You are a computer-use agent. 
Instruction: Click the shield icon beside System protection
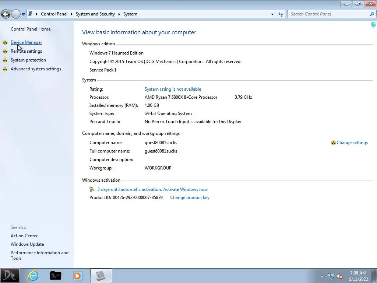[x=5, y=60]
